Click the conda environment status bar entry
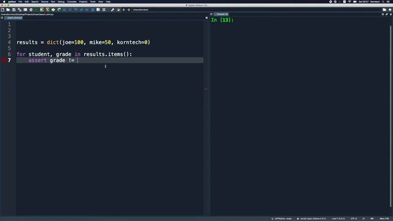Image resolution: width=393 pixels, height=221 pixels. [x=311, y=219]
